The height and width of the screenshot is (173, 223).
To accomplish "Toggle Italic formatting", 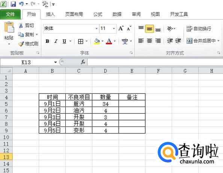I will point(56,41).
